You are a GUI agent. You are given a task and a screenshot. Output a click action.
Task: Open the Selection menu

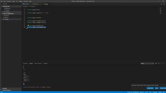click(x=9, y=1)
